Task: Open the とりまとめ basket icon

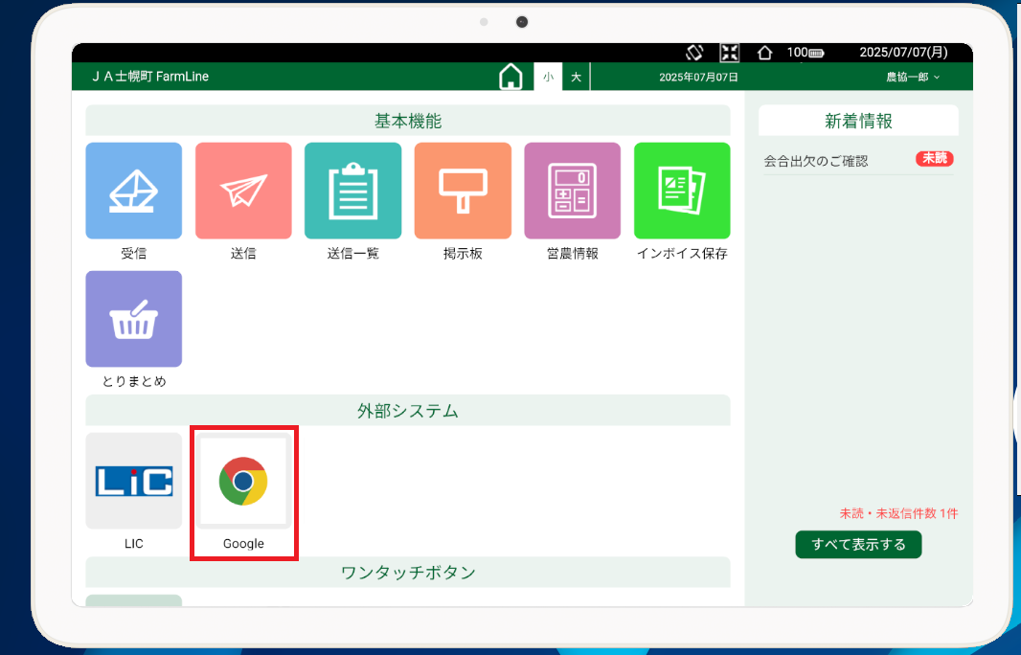Action: tap(133, 319)
